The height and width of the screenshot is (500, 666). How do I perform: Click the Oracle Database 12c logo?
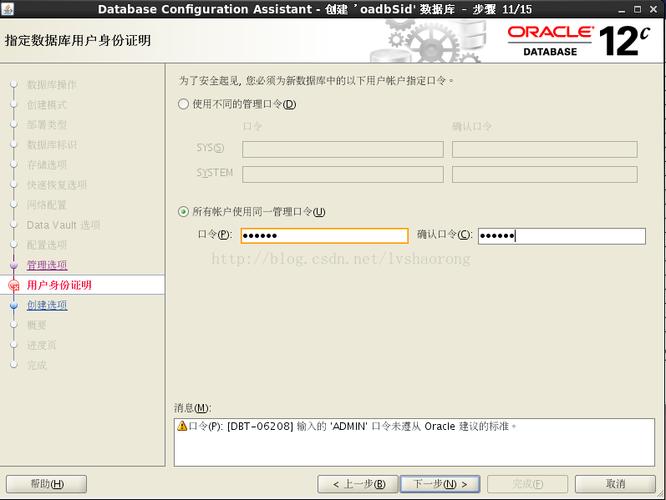(x=579, y=41)
